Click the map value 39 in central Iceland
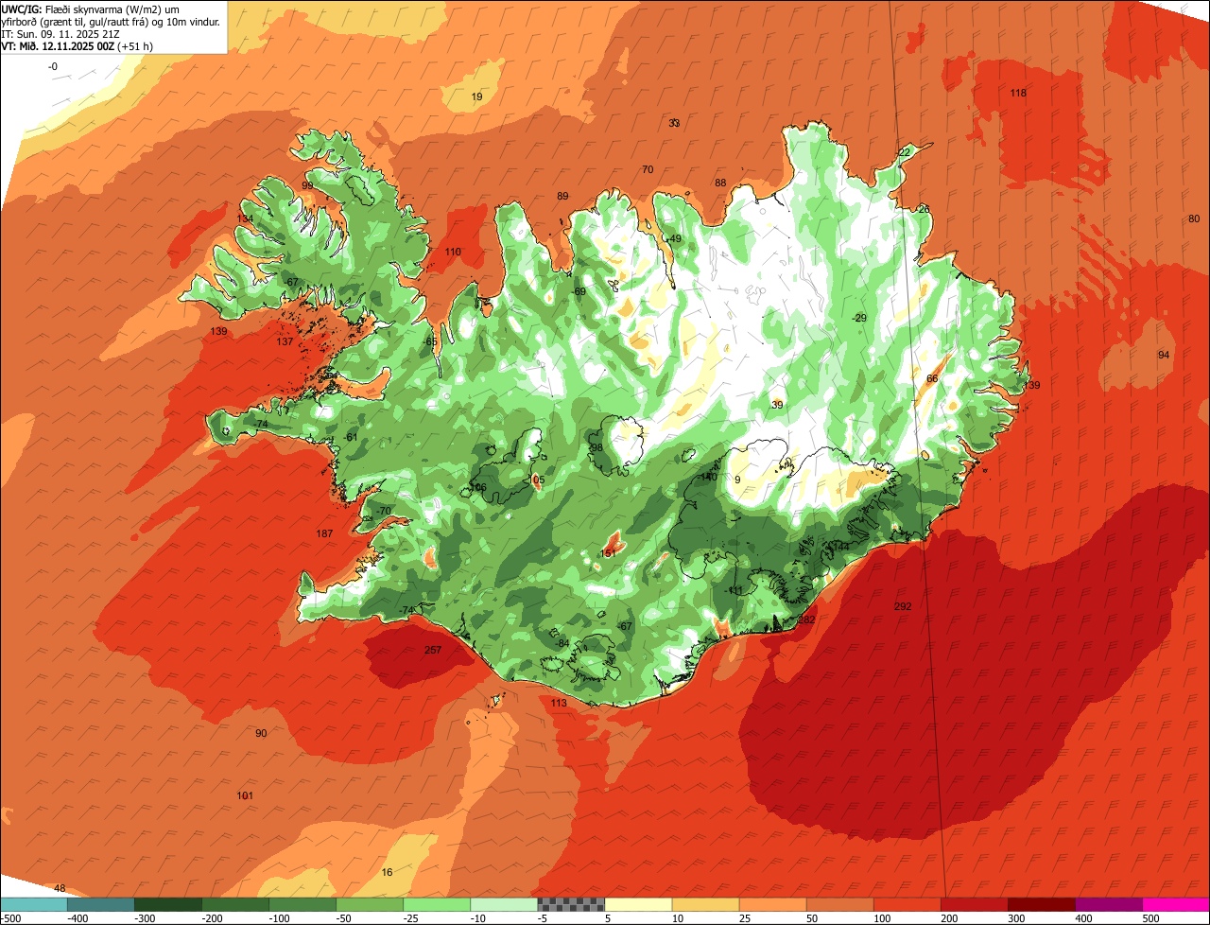 tap(777, 405)
